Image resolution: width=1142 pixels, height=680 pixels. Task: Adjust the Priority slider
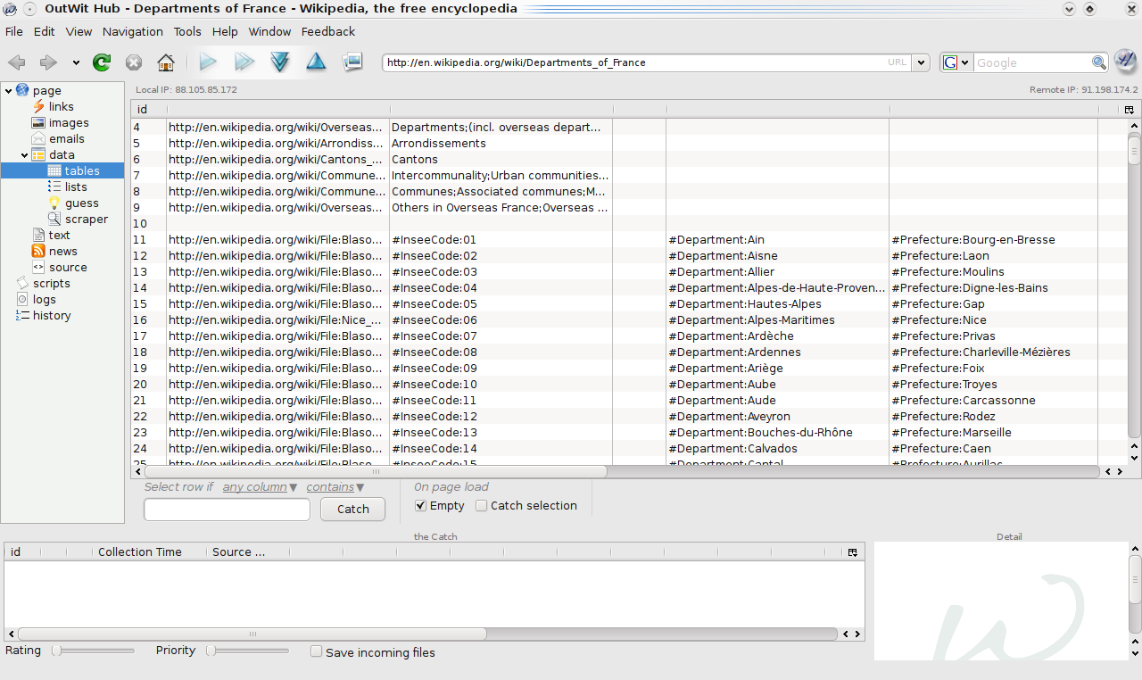(248, 651)
